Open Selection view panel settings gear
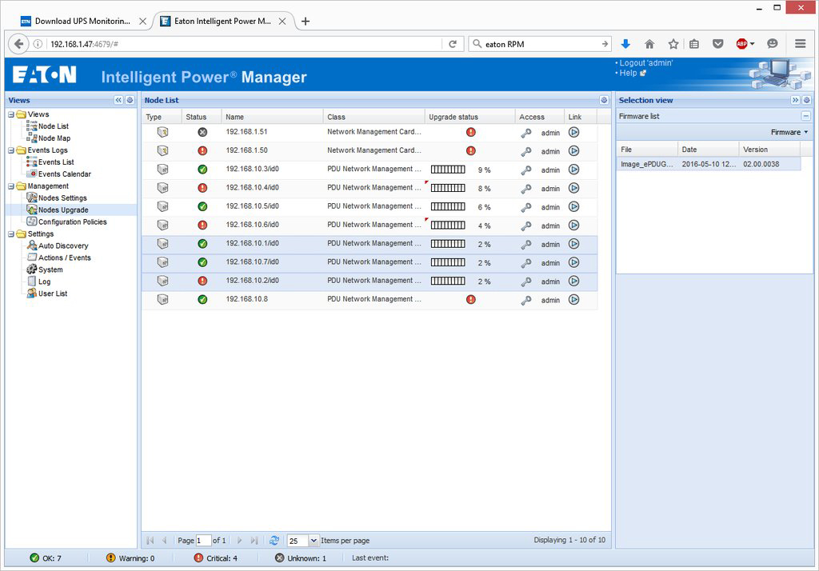The height and width of the screenshot is (571, 819). [806, 100]
